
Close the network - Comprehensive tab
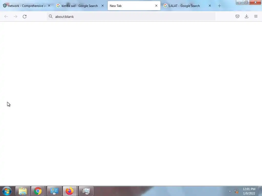tap(49, 6)
